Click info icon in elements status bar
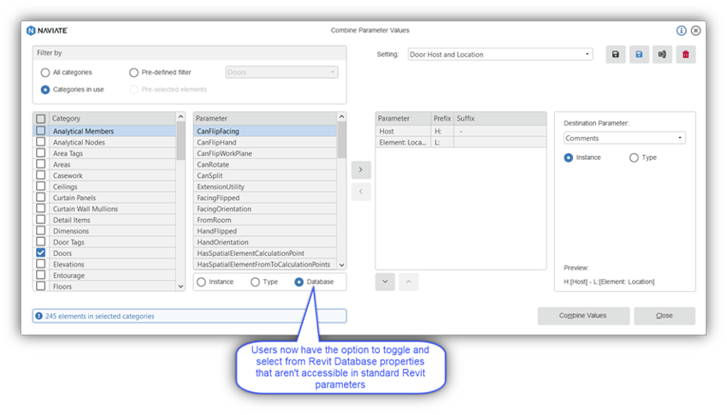 click(39, 316)
